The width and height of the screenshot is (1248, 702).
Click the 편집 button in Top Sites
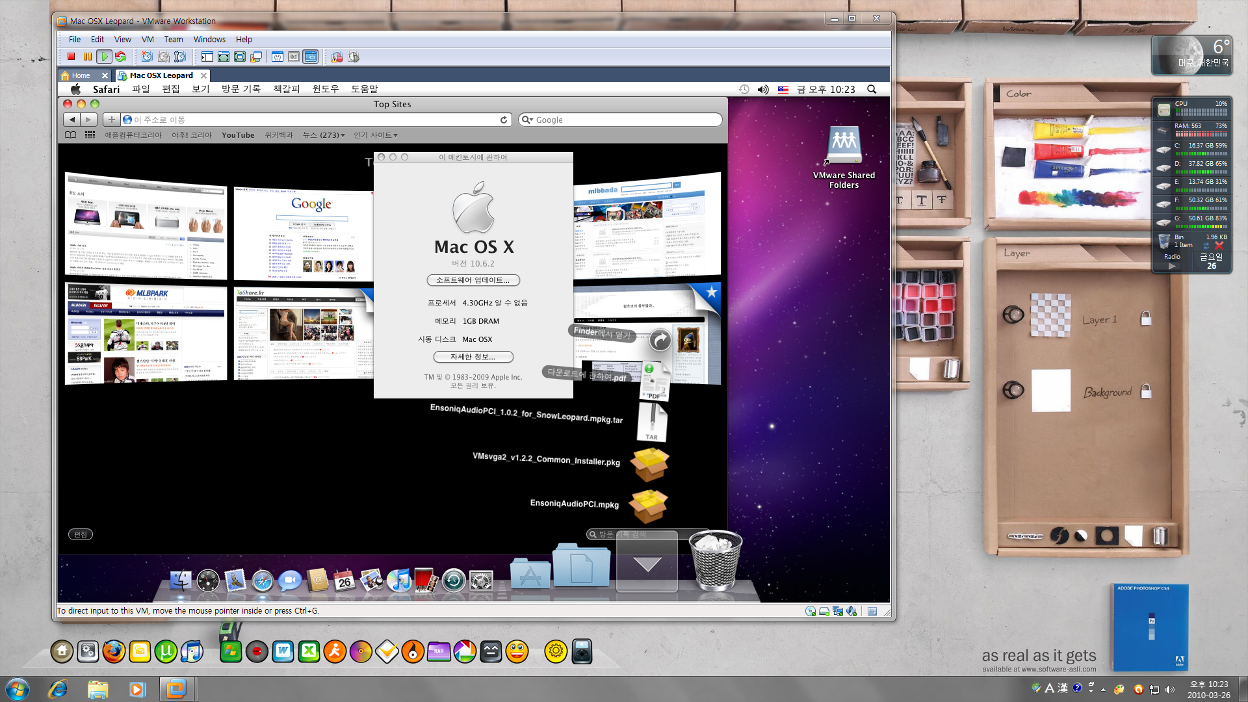click(81, 534)
